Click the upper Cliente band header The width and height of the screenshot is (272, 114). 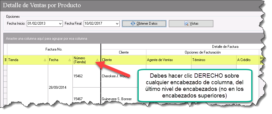pyautogui.click(x=124, y=52)
